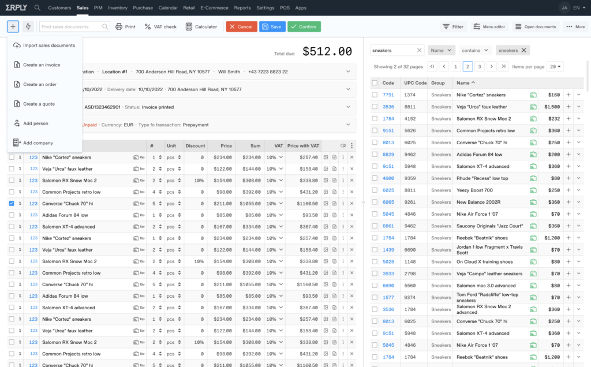Check product row Nike "Cortez" sneakers 7791
The image size is (591, 367).
[x=374, y=95]
